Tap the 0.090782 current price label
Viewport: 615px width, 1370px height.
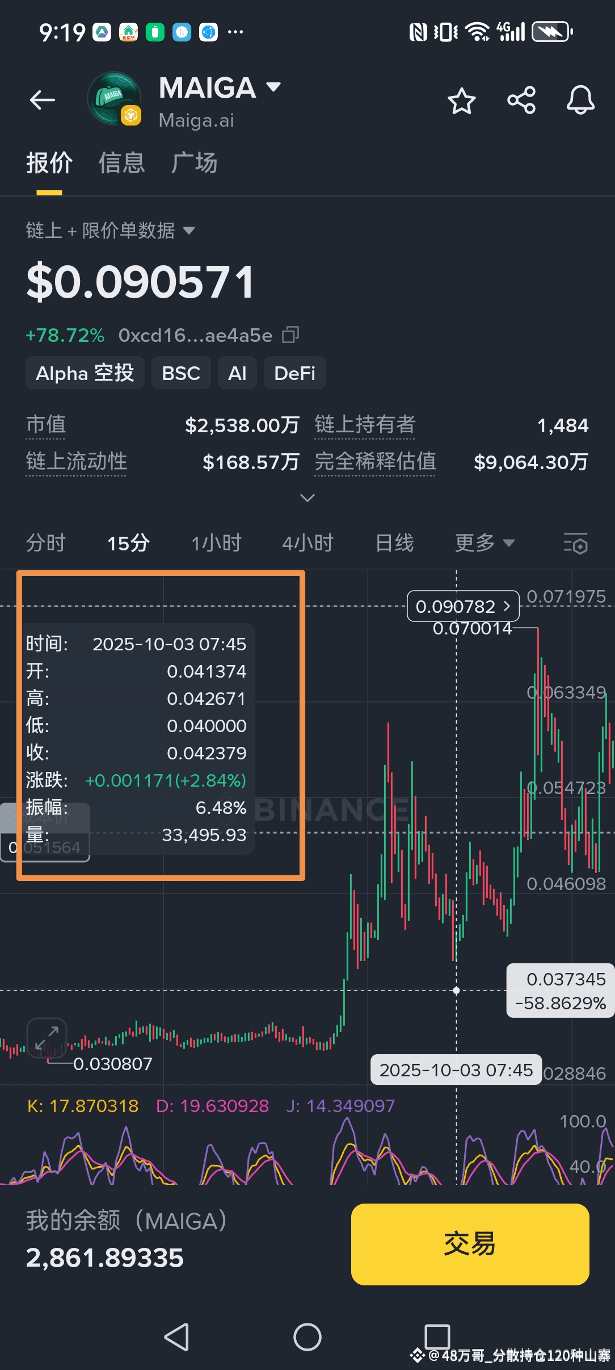(x=463, y=607)
